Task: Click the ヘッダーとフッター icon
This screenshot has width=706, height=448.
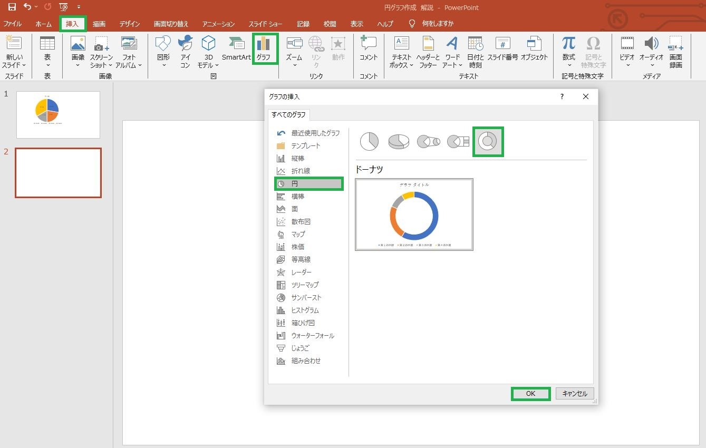Action: tap(428, 44)
